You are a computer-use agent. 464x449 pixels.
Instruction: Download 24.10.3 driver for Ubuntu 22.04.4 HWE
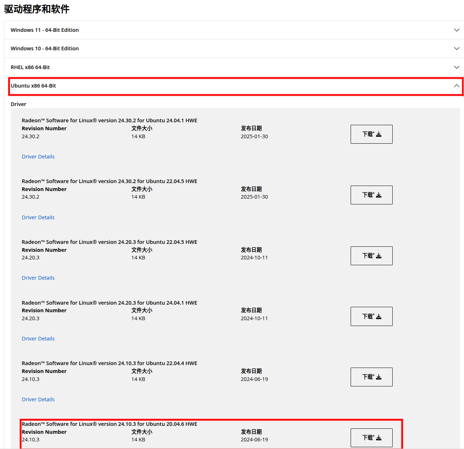(371, 377)
